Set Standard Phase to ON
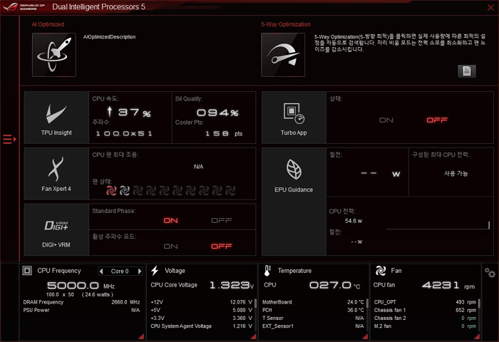Viewport: 499px width, 342px height. (170, 220)
